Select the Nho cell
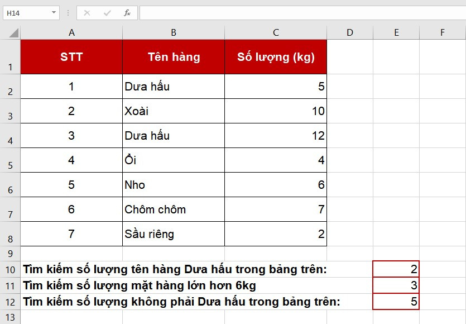The image size is (466, 324). [174, 184]
